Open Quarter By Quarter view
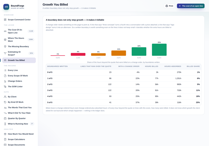The width and height of the screenshot is (209, 146). (19, 118)
